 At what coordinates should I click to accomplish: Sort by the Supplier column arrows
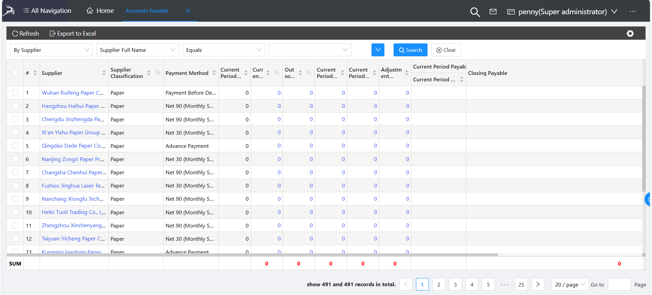click(104, 73)
